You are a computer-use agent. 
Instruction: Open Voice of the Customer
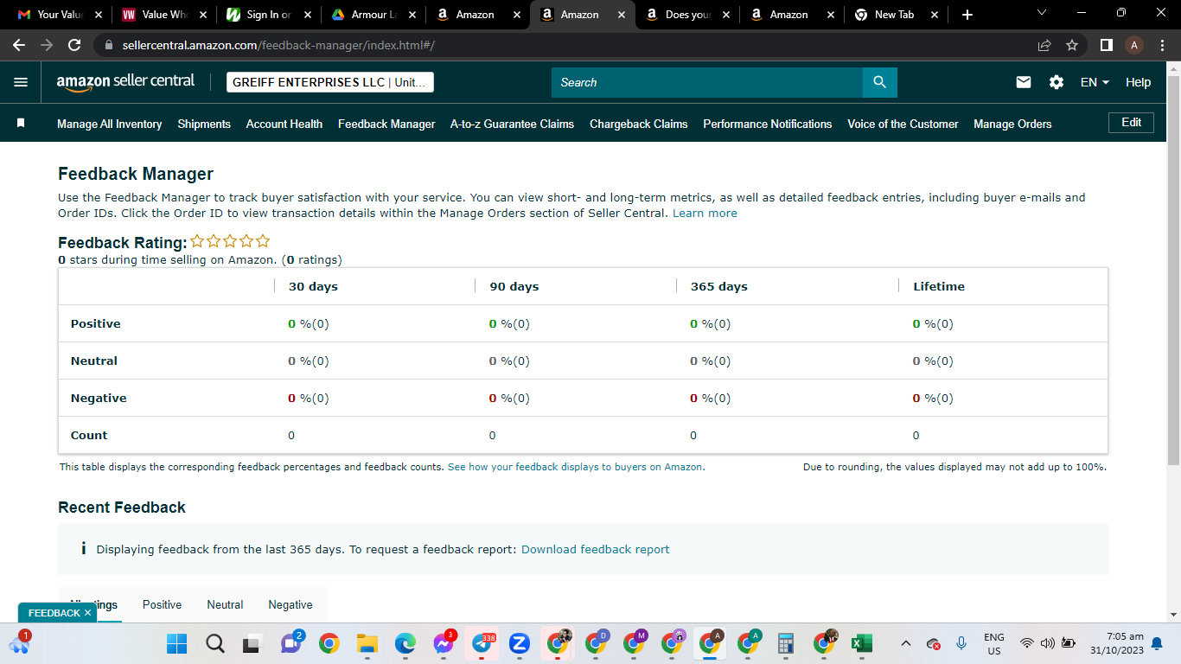(x=903, y=124)
